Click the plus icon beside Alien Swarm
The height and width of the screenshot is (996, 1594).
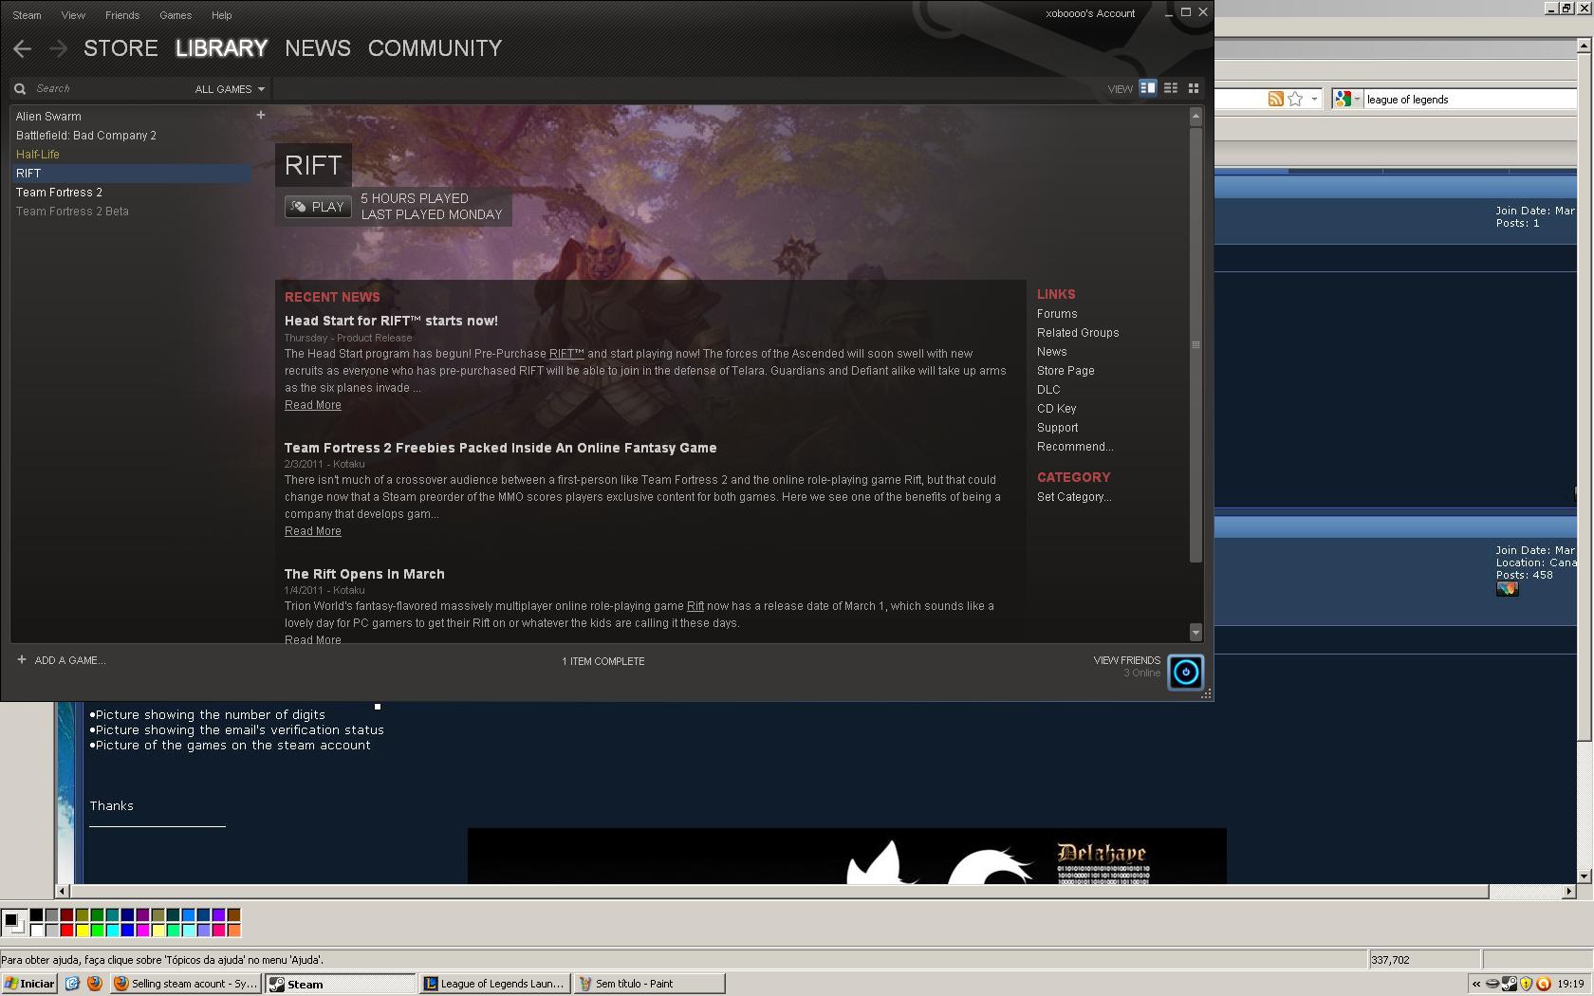[x=261, y=115]
